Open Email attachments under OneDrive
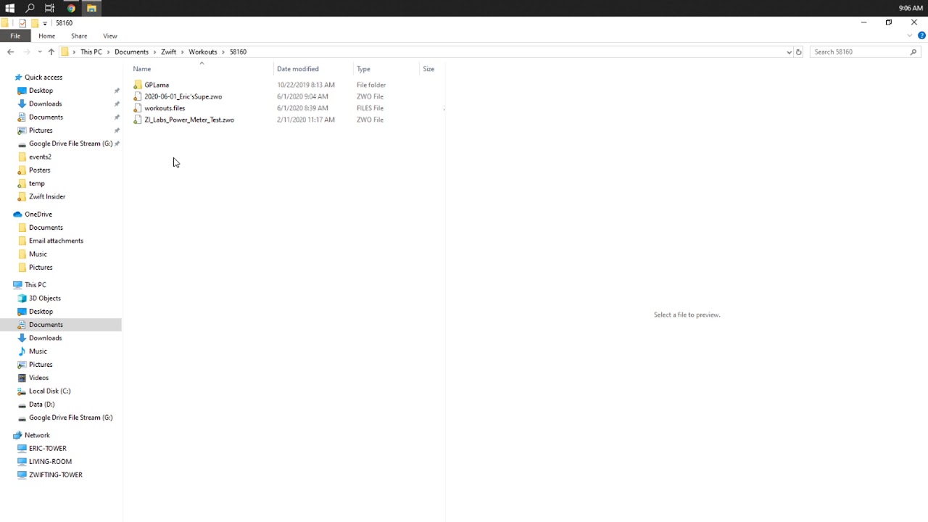This screenshot has height=522, width=928. coord(56,241)
